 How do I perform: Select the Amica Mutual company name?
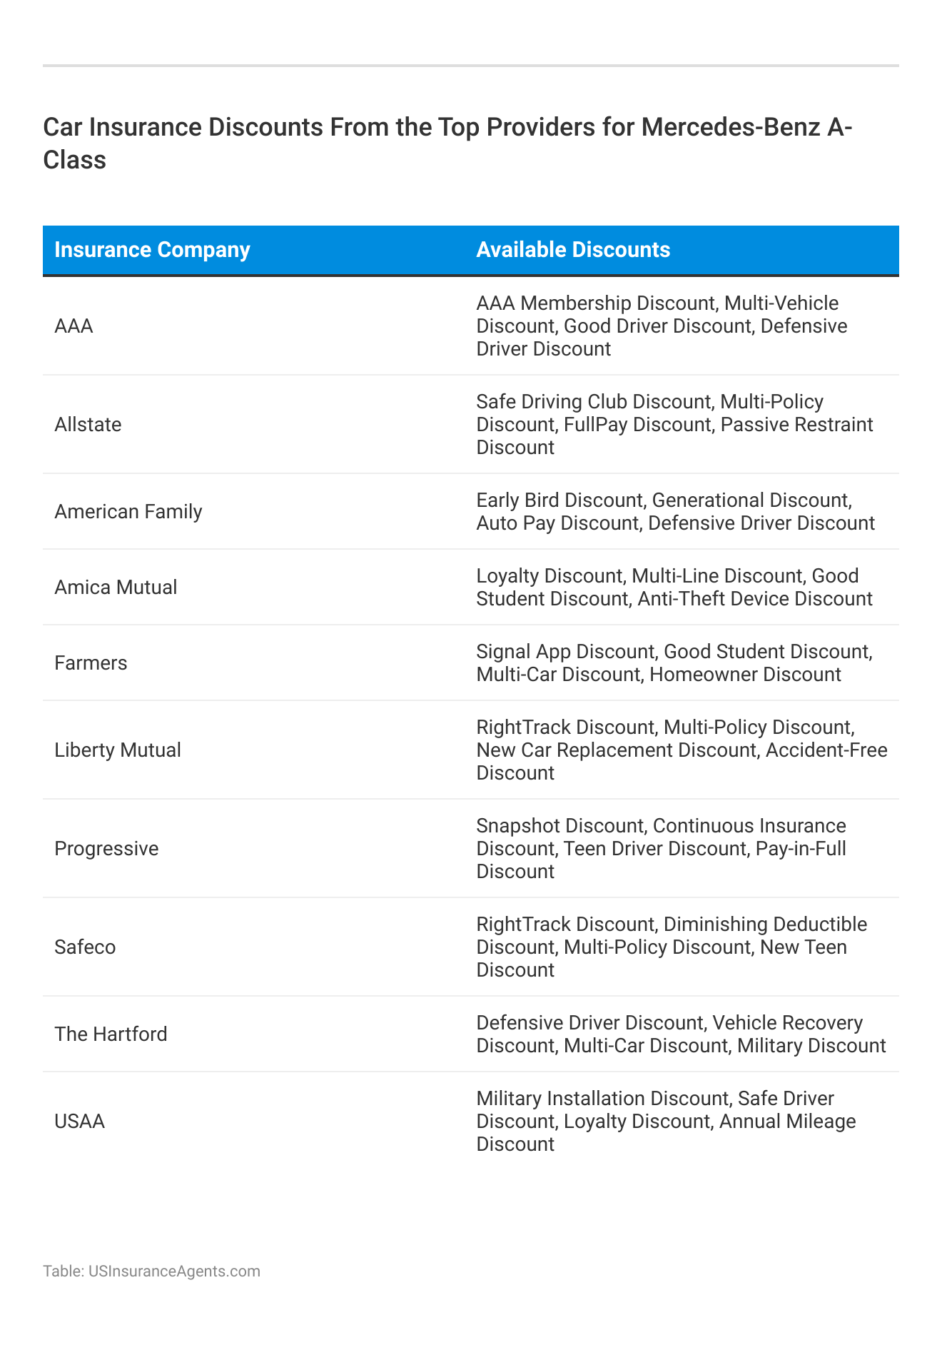116,588
